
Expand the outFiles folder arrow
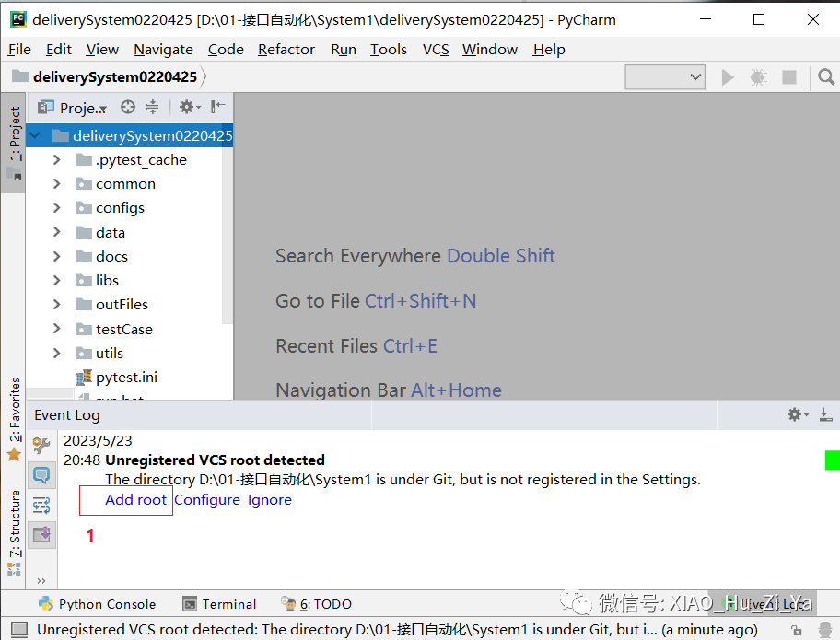point(57,304)
